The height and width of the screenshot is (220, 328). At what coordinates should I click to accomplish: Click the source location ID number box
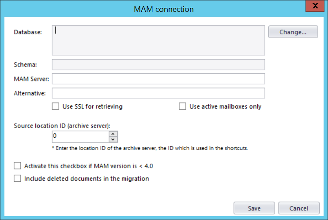[x=80, y=136]
